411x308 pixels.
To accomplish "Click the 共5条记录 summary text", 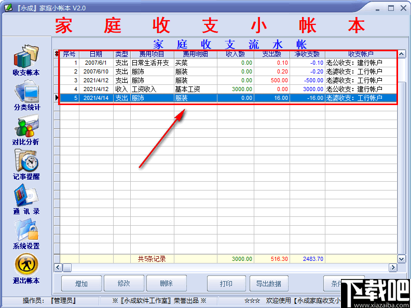I will pyautogui.click(x=152, y=259).
